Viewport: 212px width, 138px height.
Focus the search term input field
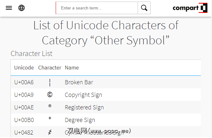coord(97,8)
